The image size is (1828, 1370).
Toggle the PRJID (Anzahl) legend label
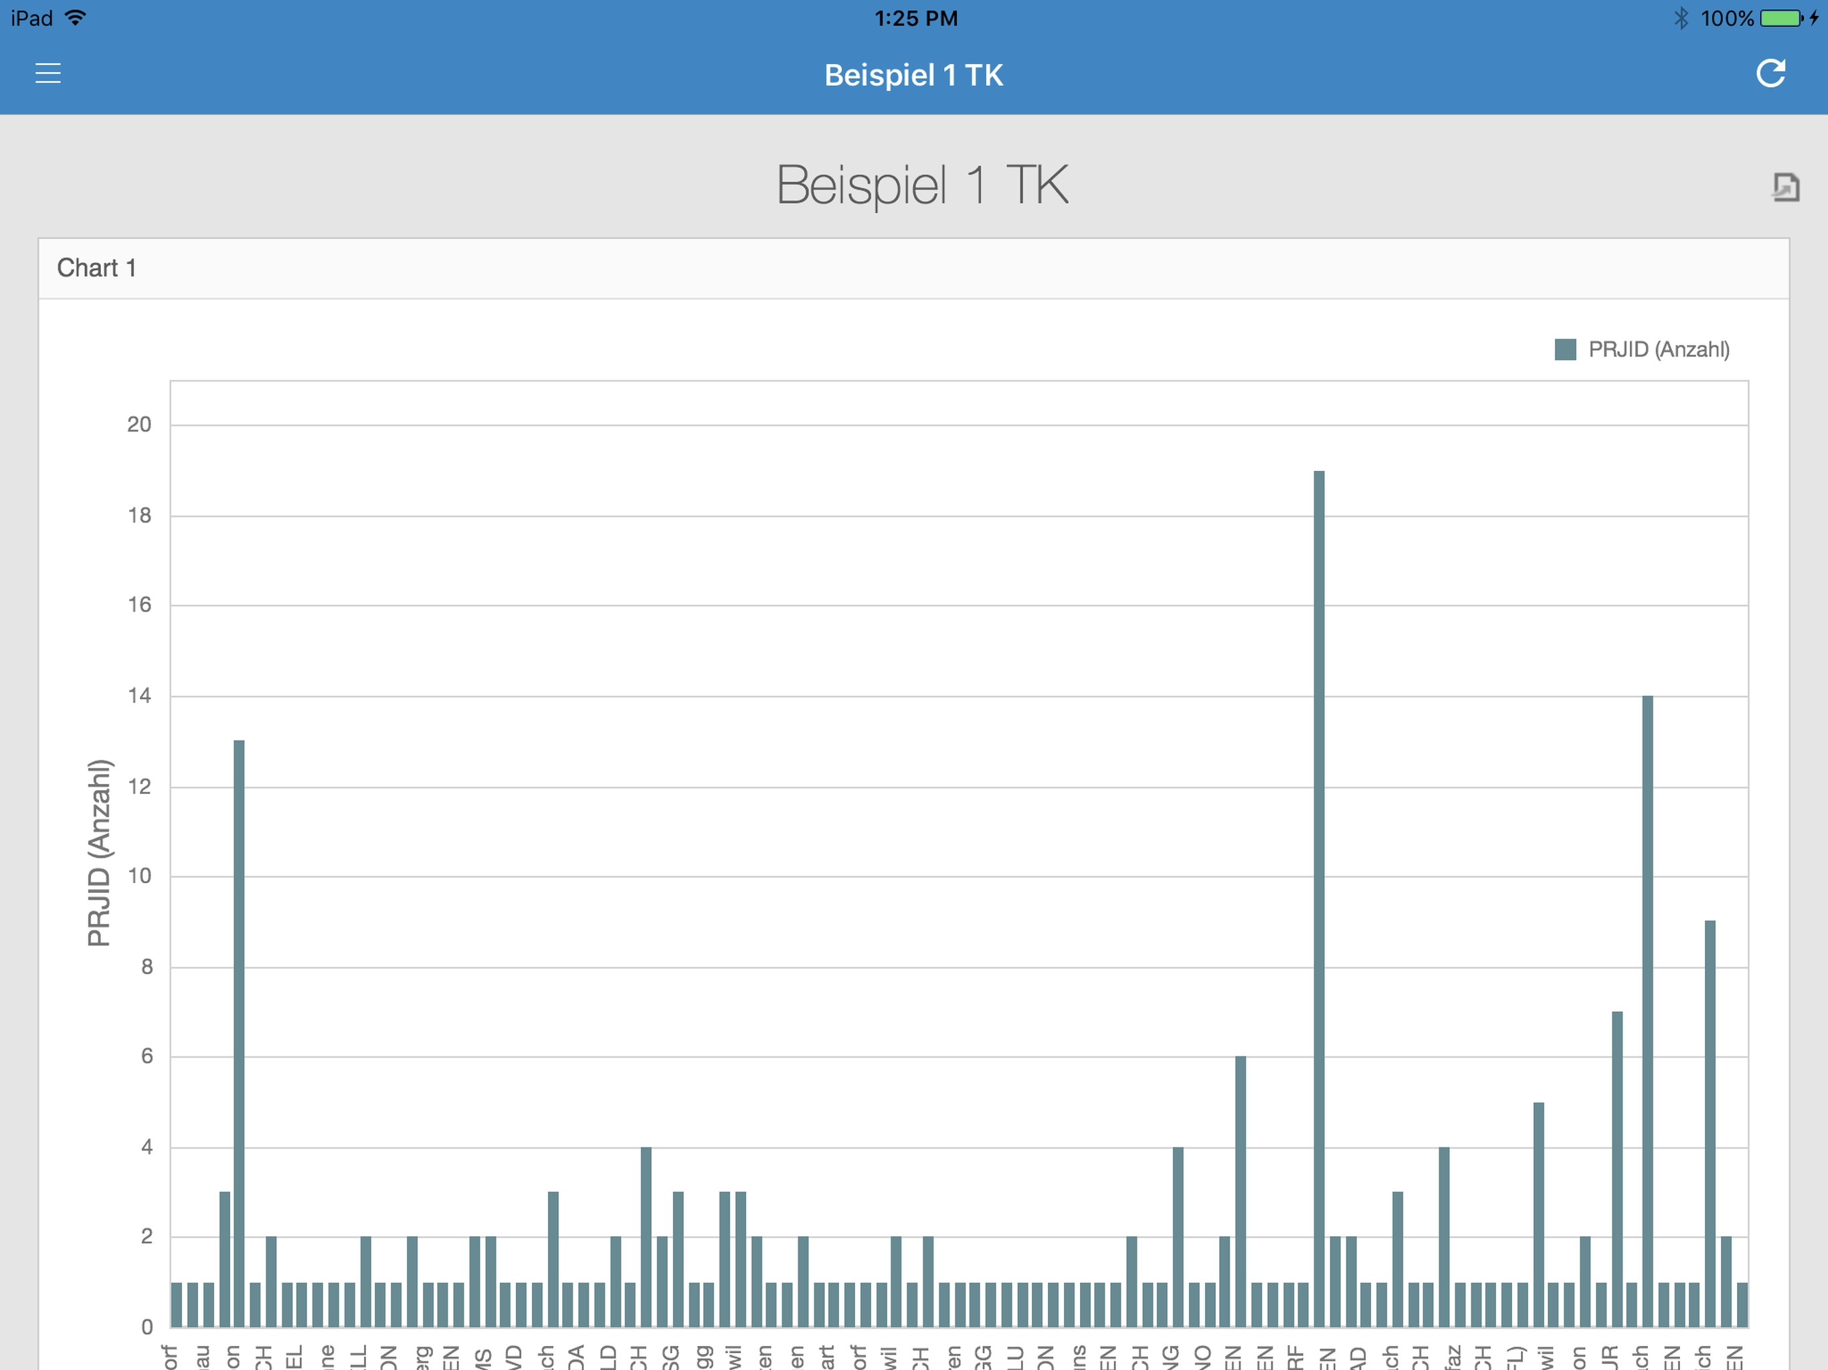(1658, 349)
